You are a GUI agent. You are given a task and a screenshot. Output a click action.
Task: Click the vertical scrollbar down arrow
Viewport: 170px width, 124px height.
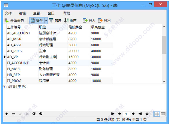tap(164, 81)
